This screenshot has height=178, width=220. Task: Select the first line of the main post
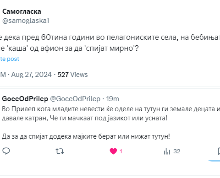[110, 38]
